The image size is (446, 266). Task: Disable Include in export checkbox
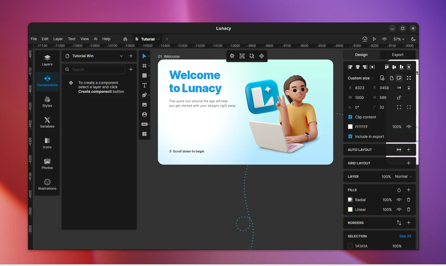point(350,137)
